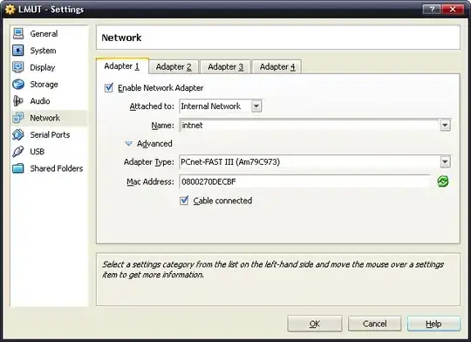Select System label in settings list
Viewport: 471px width, 342px height.
(43, 51)
